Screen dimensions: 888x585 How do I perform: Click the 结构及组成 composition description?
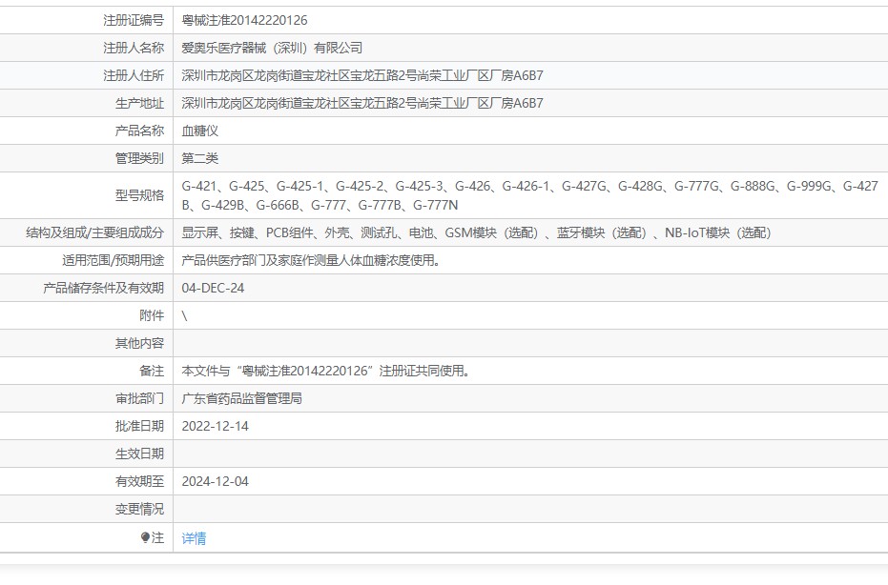coord(476,232)
